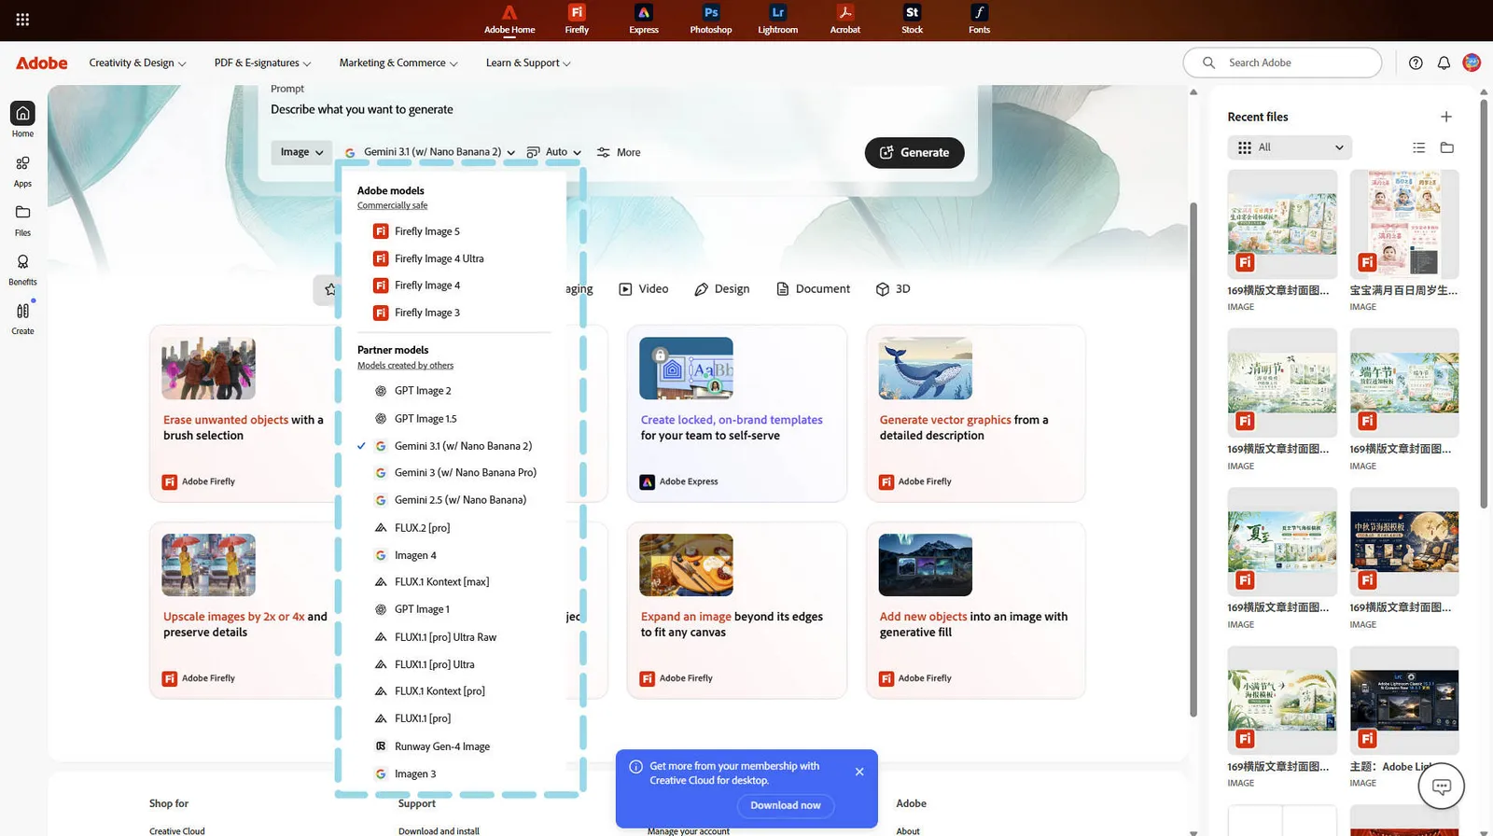The image size is (1493, 836).
Task: Expand PDF & E-signatures menu
Action: click(x=262, y=63)
